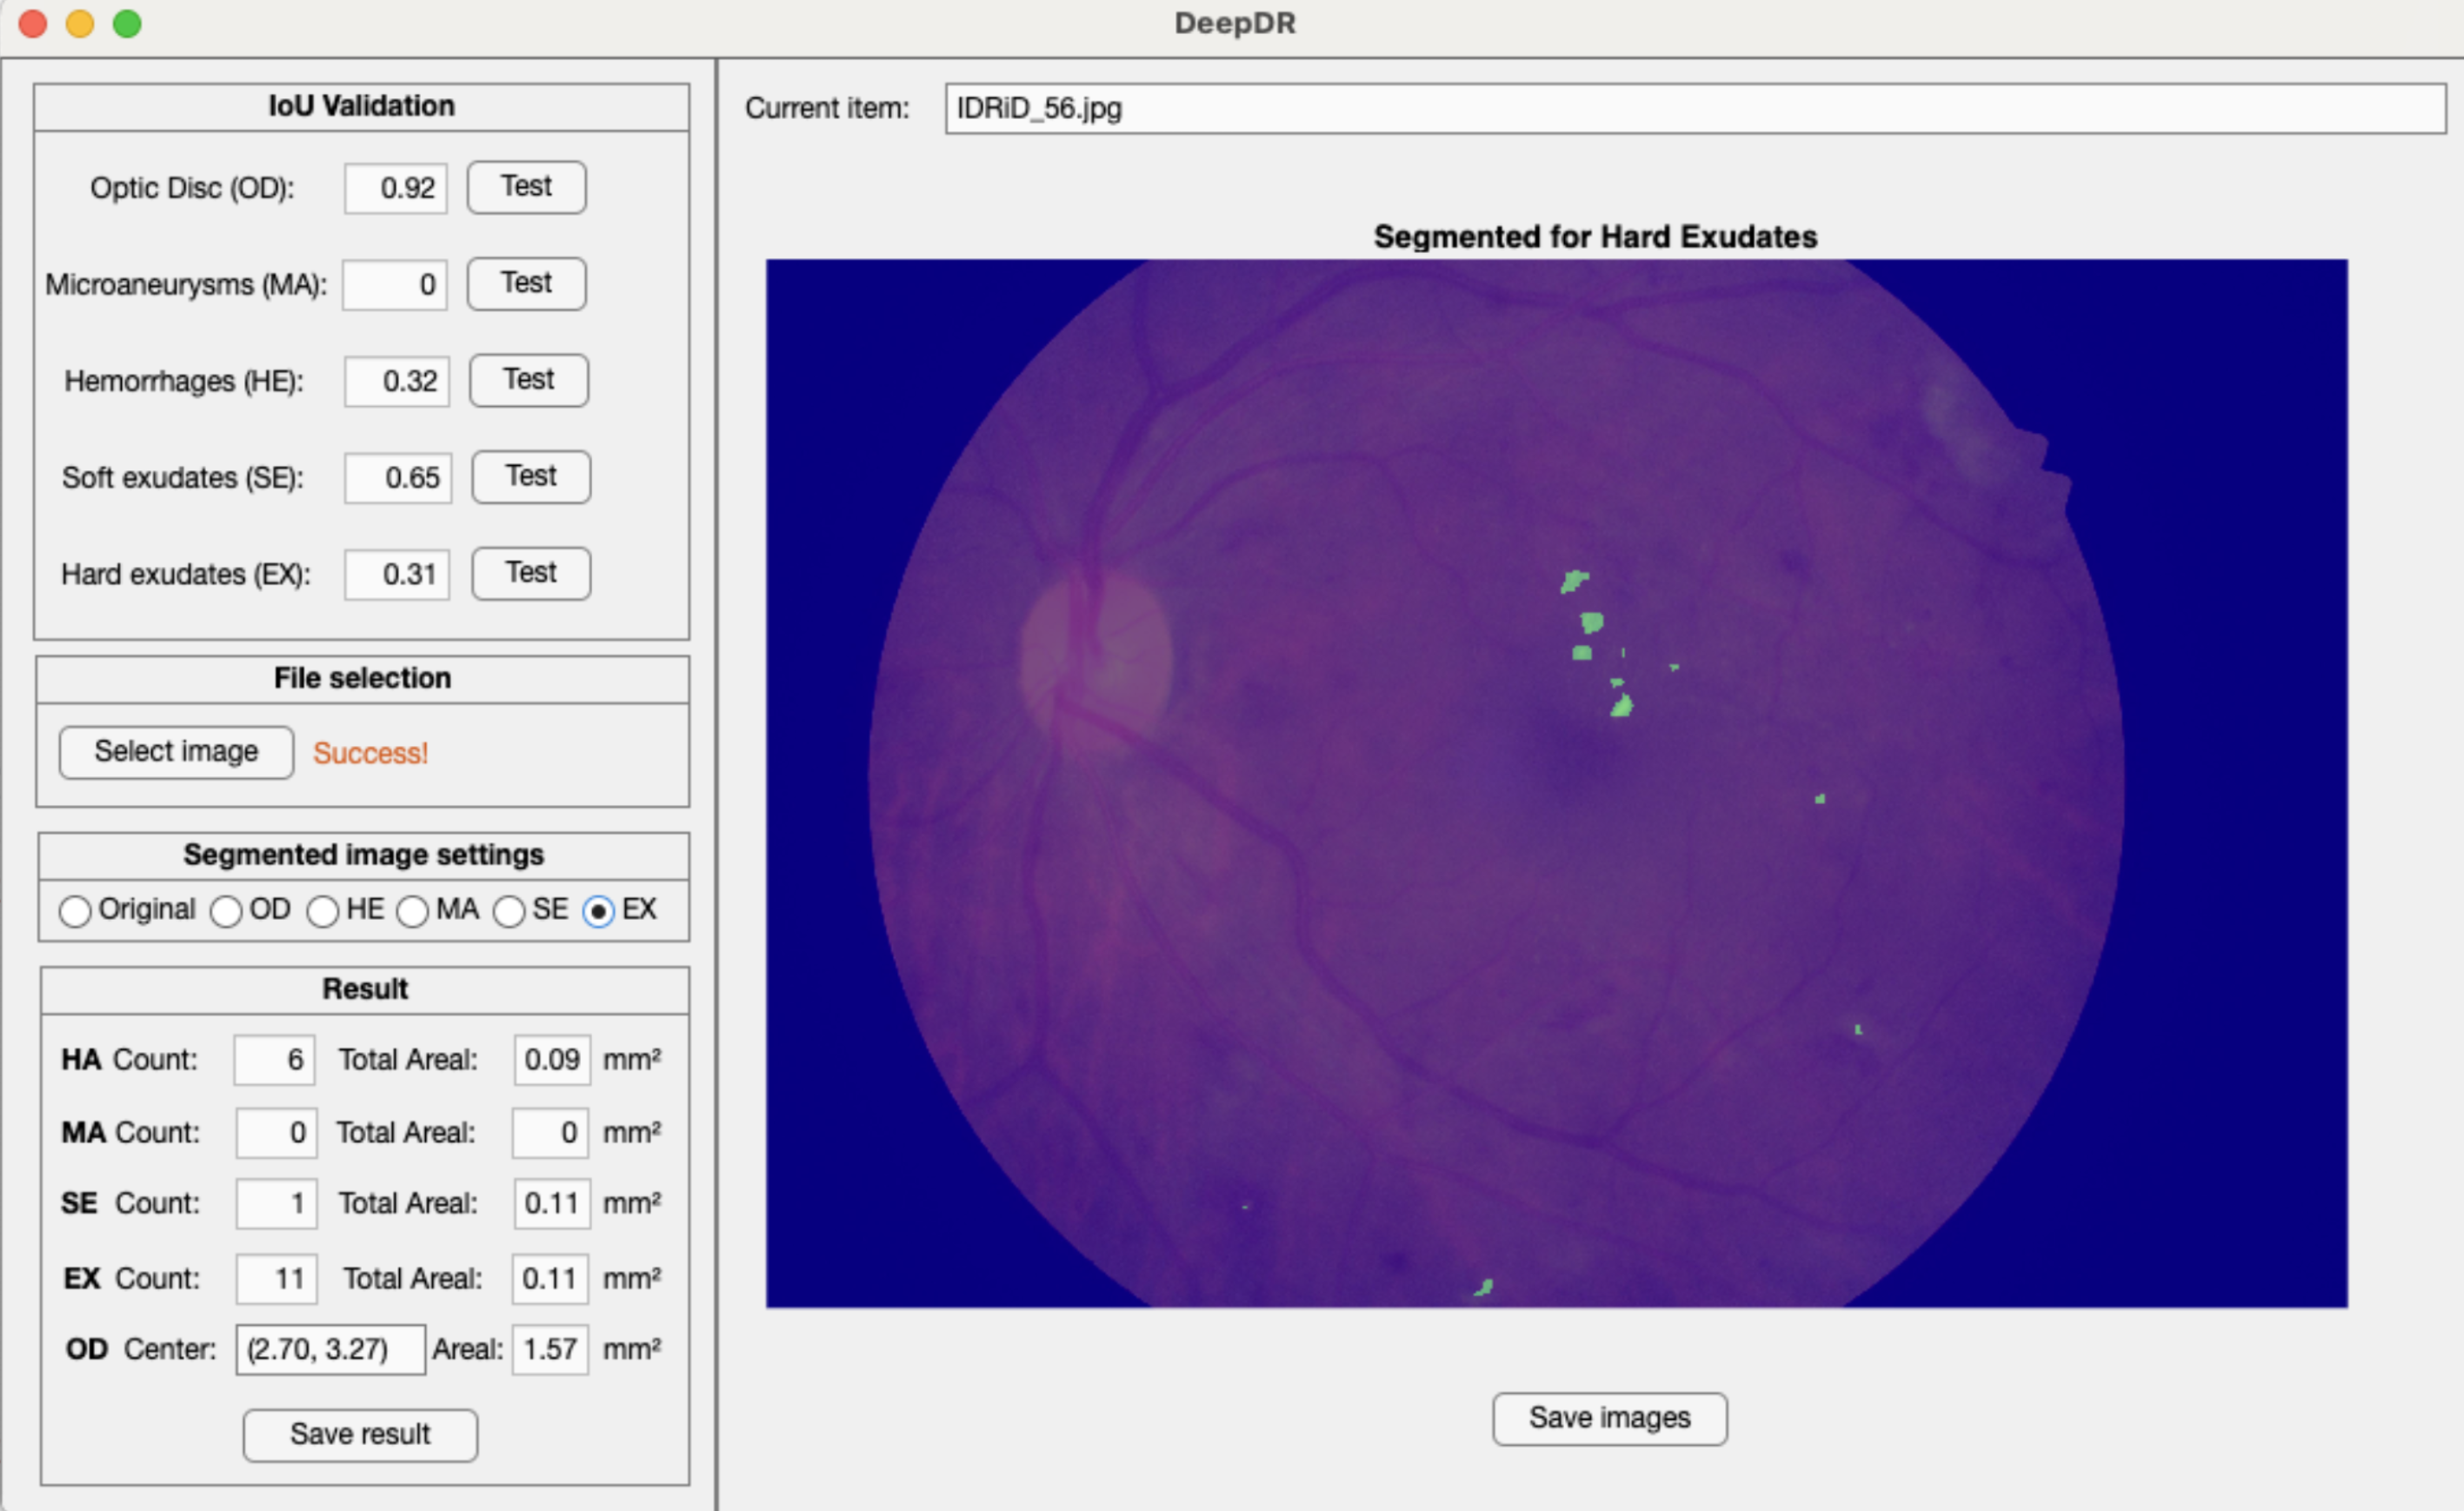
Task: Select the MA segmentation radio button
Action: click(x=412, y=911)
